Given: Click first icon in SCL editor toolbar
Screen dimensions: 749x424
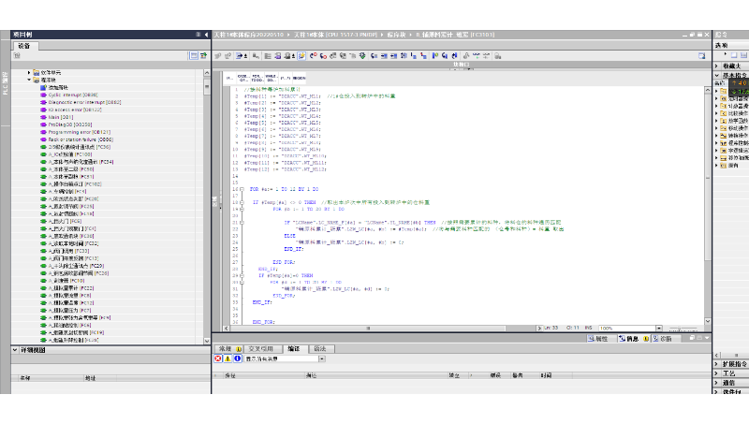Looking at the screenshot, I should [218, 56].
